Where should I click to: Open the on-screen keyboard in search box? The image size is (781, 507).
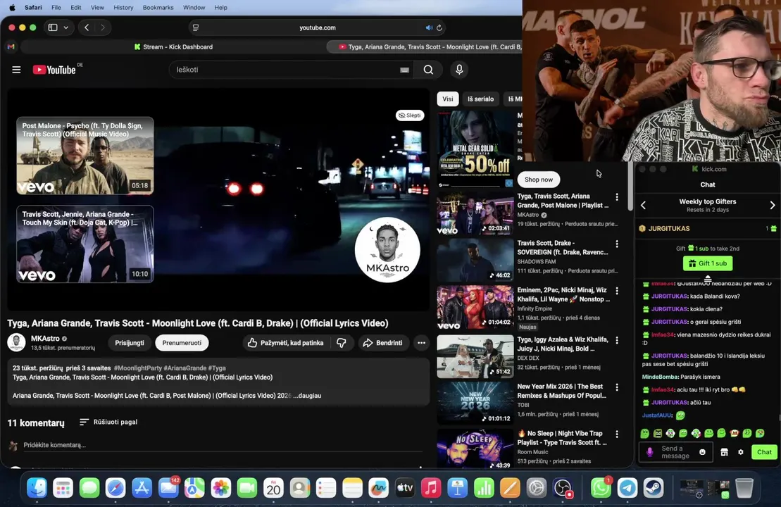click(x=404, y=70)
